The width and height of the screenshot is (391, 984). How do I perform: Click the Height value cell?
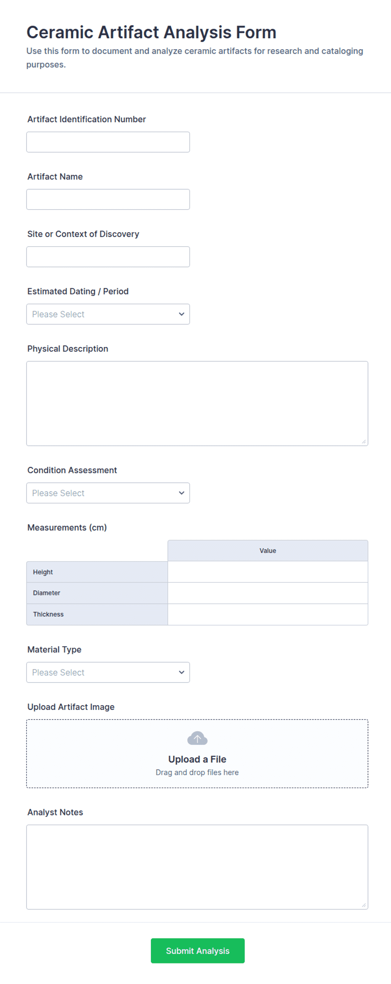coord(268,572)
